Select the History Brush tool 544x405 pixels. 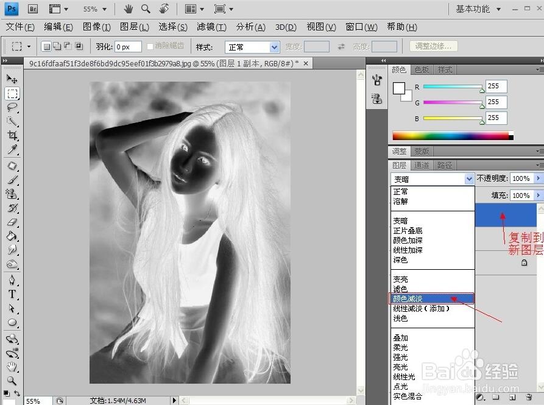click(x=12, y=208)
